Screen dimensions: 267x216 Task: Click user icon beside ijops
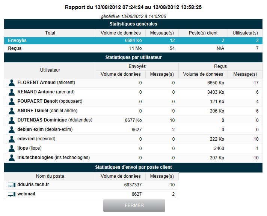click(12, 148)
